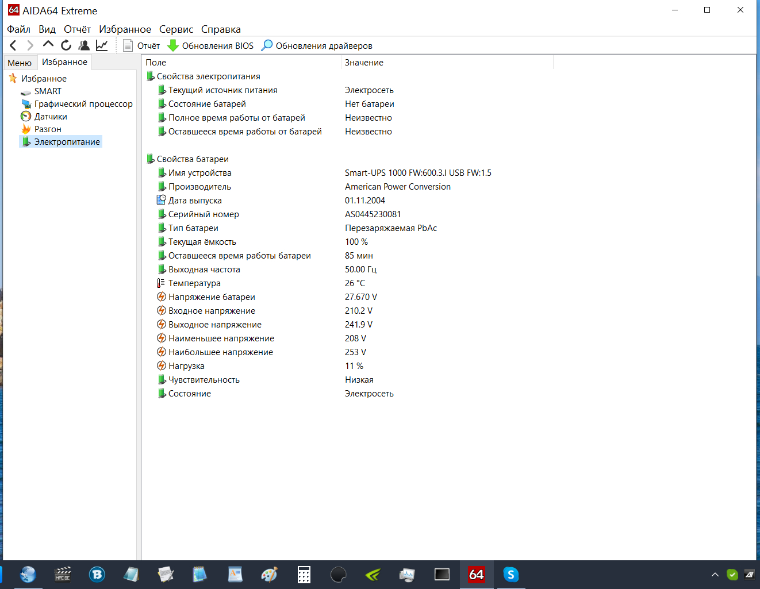The width and height of the screenshot is (760, 589).
Task: Click the Smart-UPS 1000 device name value
Action: (x=418, y=173)
